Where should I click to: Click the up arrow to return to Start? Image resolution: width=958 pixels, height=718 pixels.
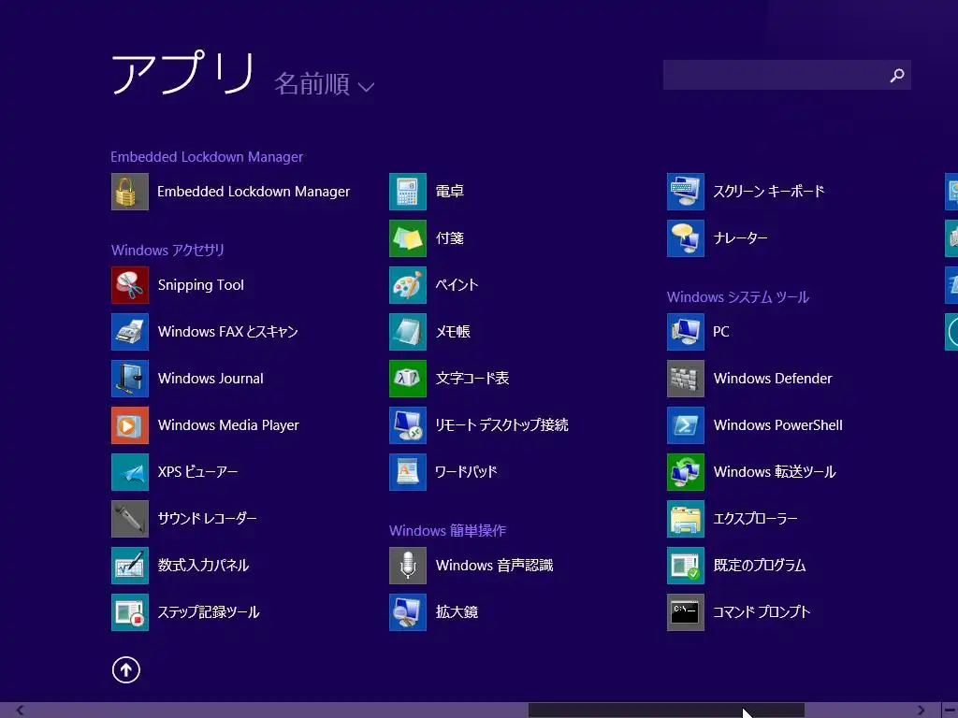(x=126, y=669)
